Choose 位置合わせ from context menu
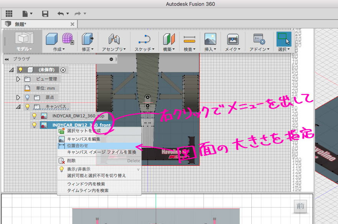Image resolution: width=338 pixels, height=224 pixels. coord(99,146)
